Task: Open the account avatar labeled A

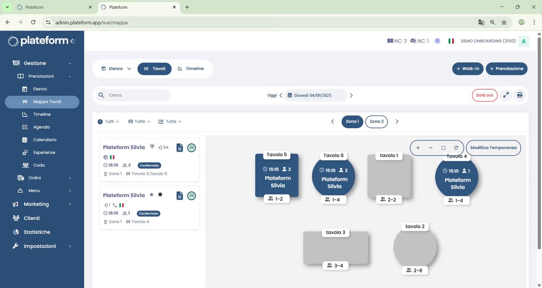Action: 524,41
